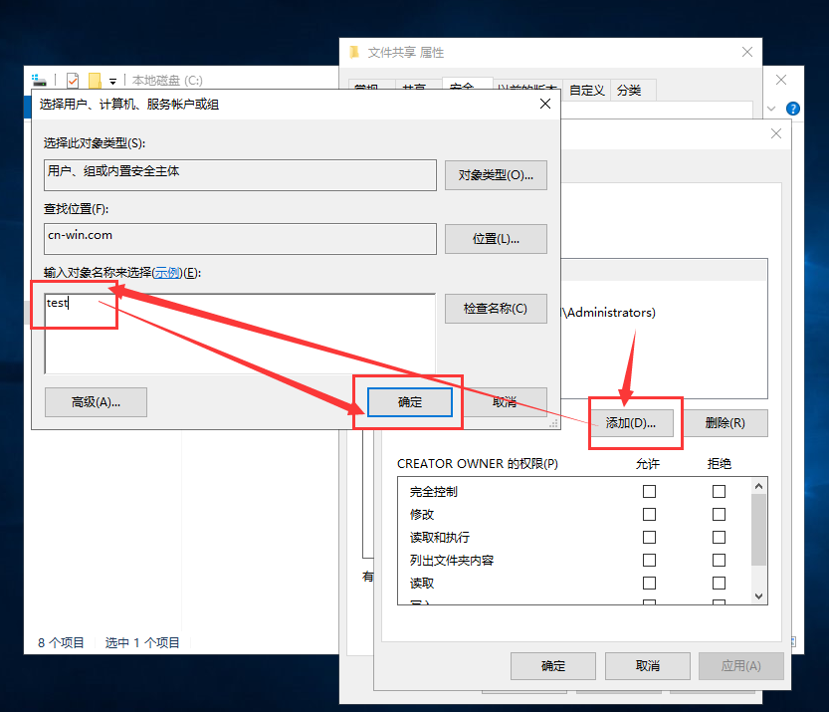This screenshot has height=712, width=829.
Task: Close the File Explorer window
Action: point(781,80)
